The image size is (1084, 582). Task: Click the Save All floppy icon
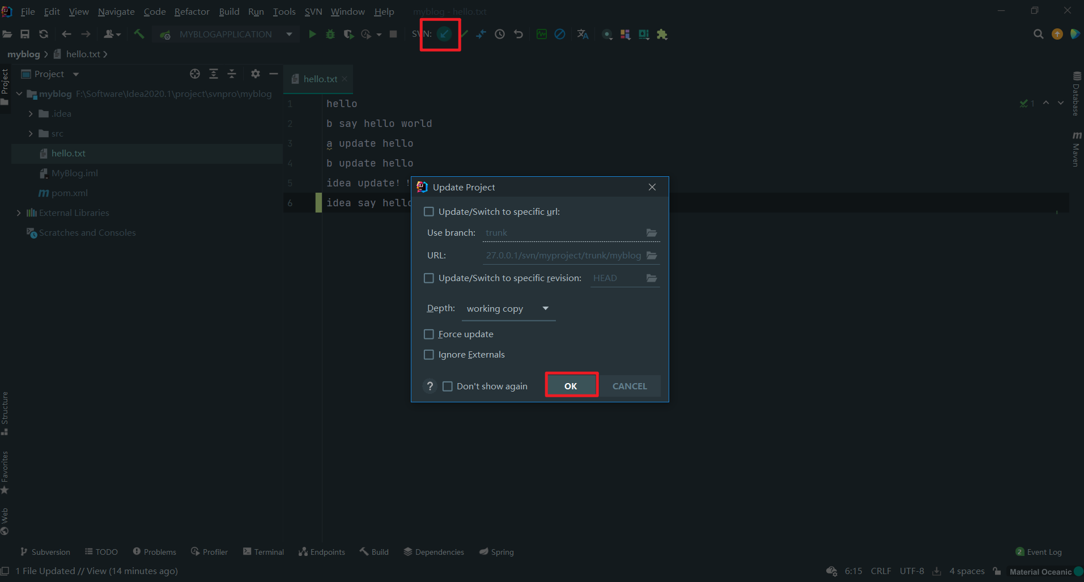[x=25, y=34]
